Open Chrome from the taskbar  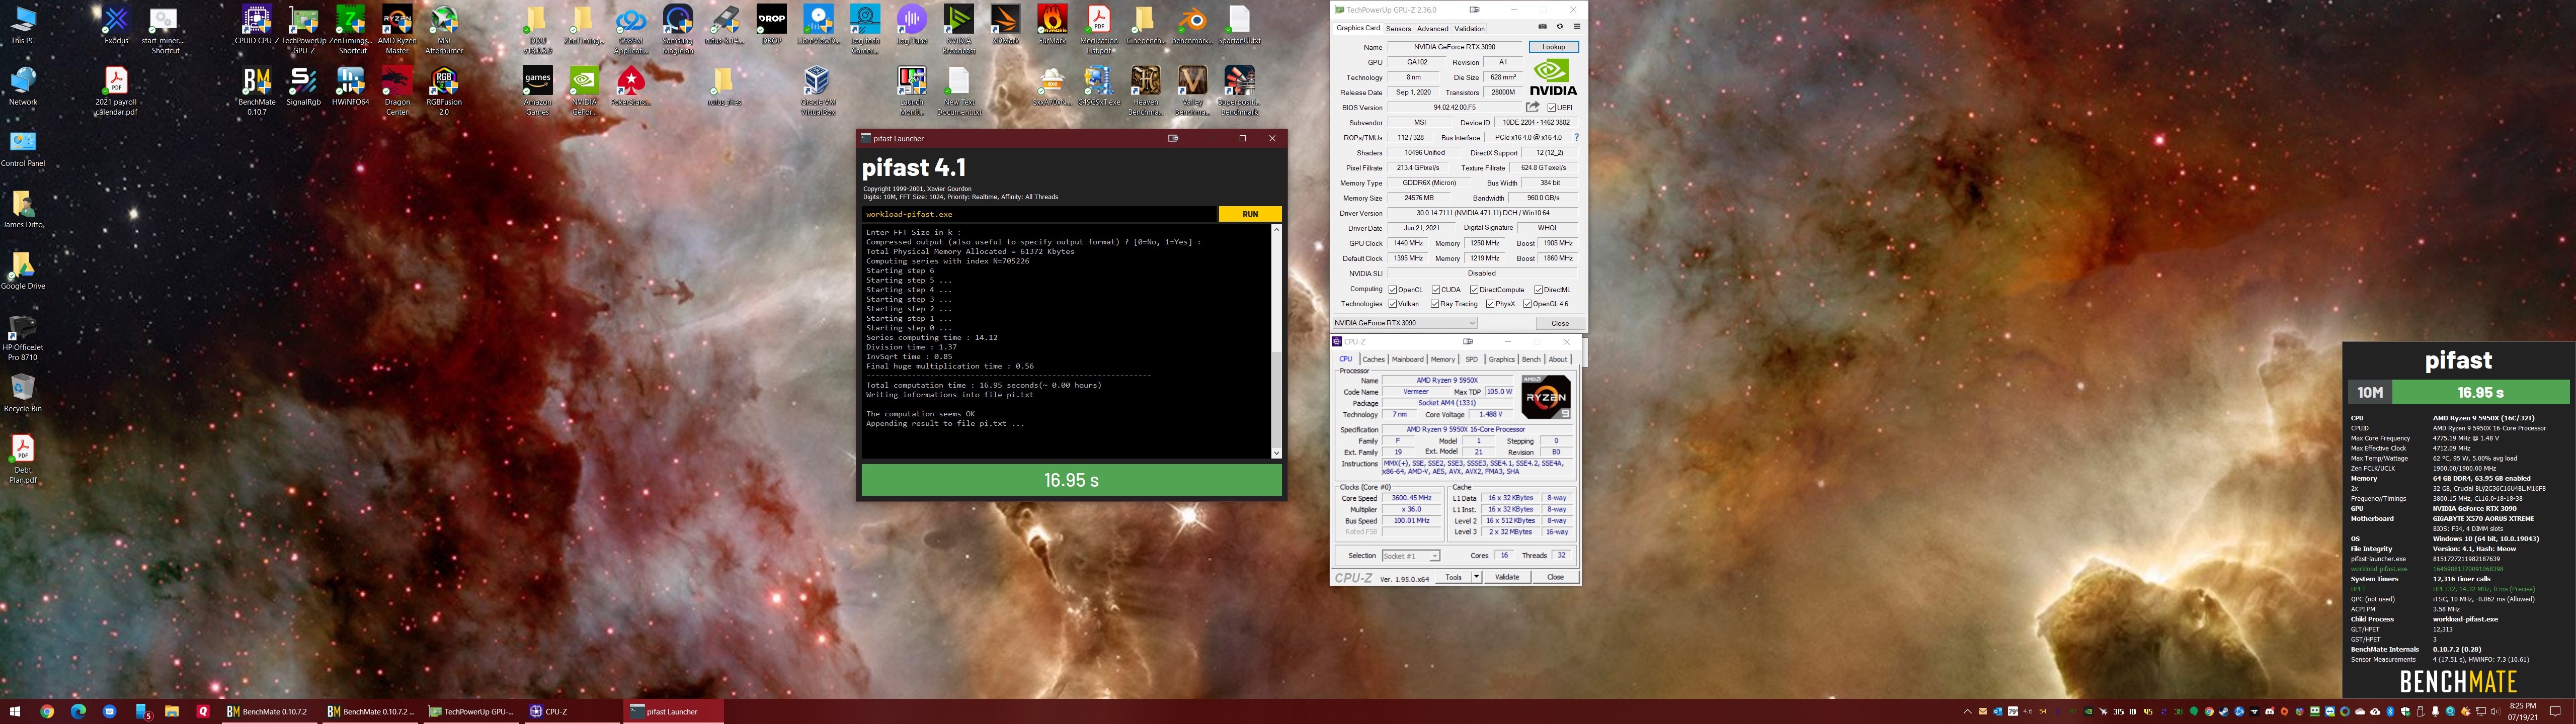click(x=47, y=711)
